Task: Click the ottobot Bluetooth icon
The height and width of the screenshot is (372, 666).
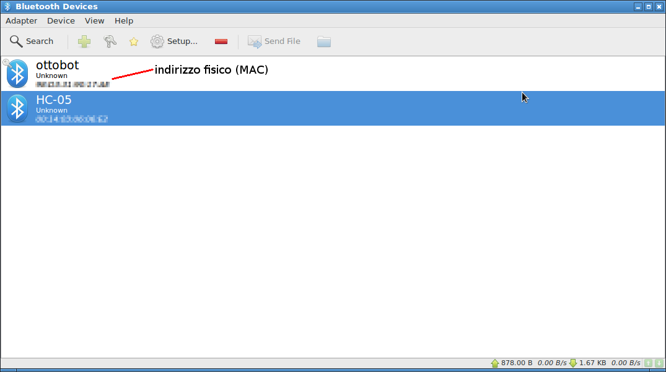Action: 17,74
